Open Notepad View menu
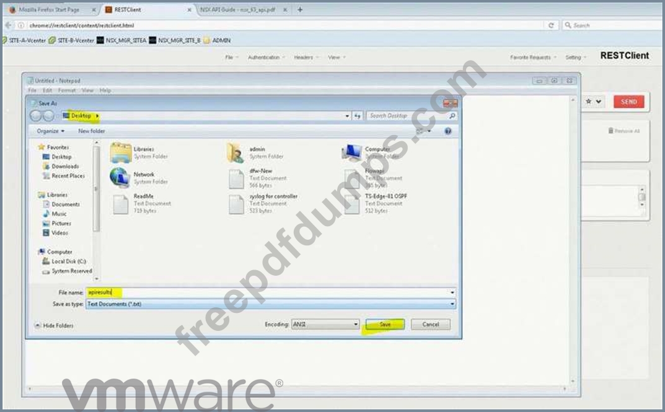 (x=87, y=90)
